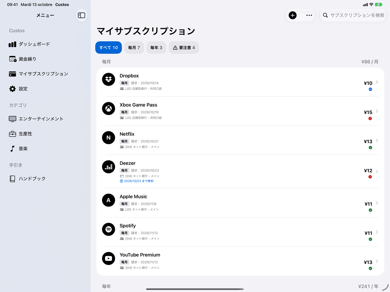Click the Apple Music A avatar
390x292 pixels.
(x=109, y=200)
